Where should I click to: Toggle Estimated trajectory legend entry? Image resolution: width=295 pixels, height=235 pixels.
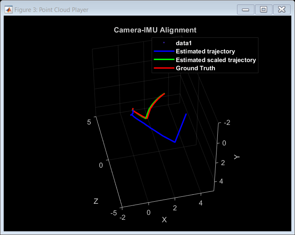pos(205,51)
